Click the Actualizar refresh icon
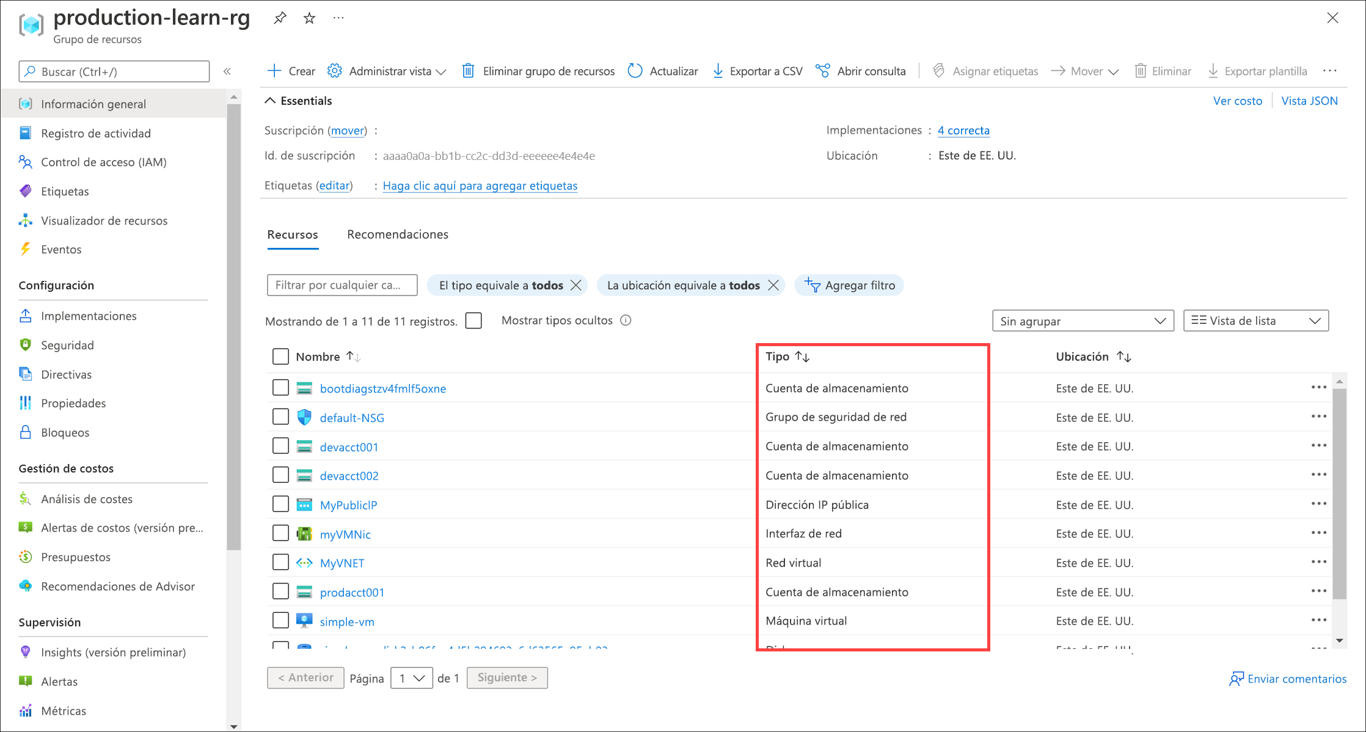Screen dimensions: 1366x732 (635, 71)
